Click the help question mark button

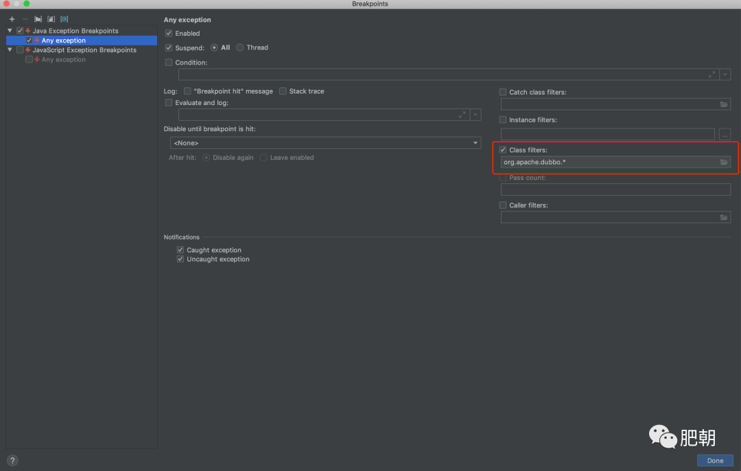pyautogui.click(x=13, y=460)
